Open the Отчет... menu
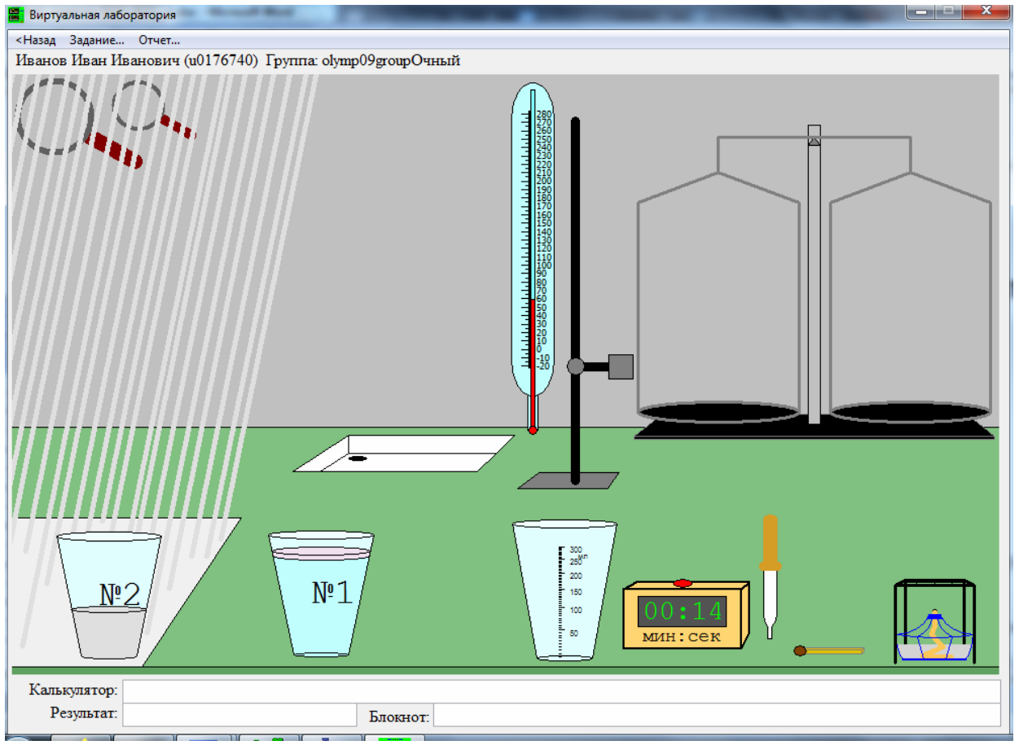1019x745 pixels. coord(159,40)
